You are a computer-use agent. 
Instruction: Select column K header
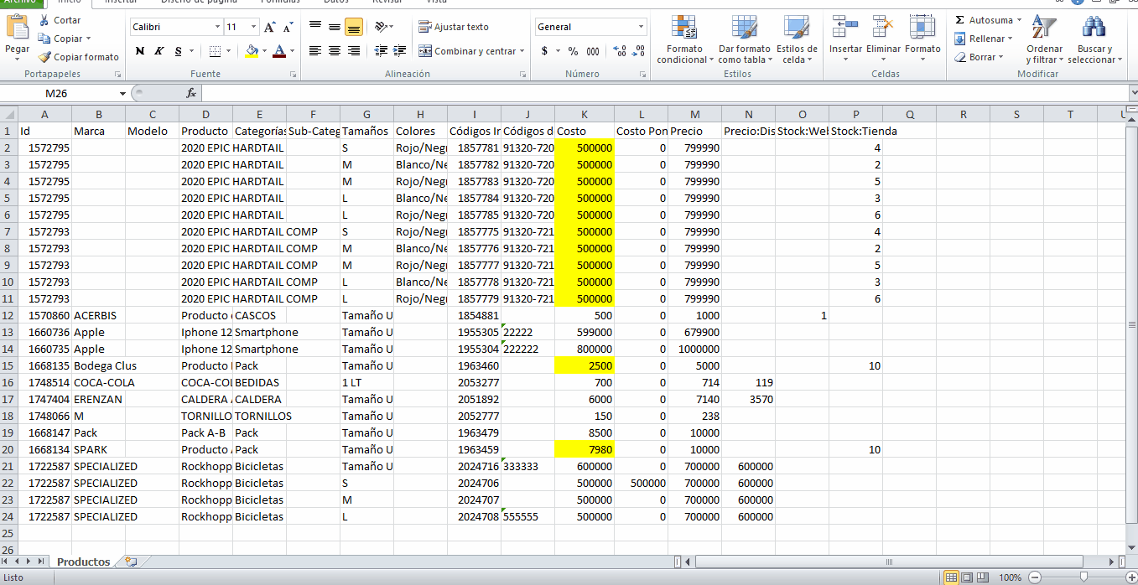(x=584, y=114)
